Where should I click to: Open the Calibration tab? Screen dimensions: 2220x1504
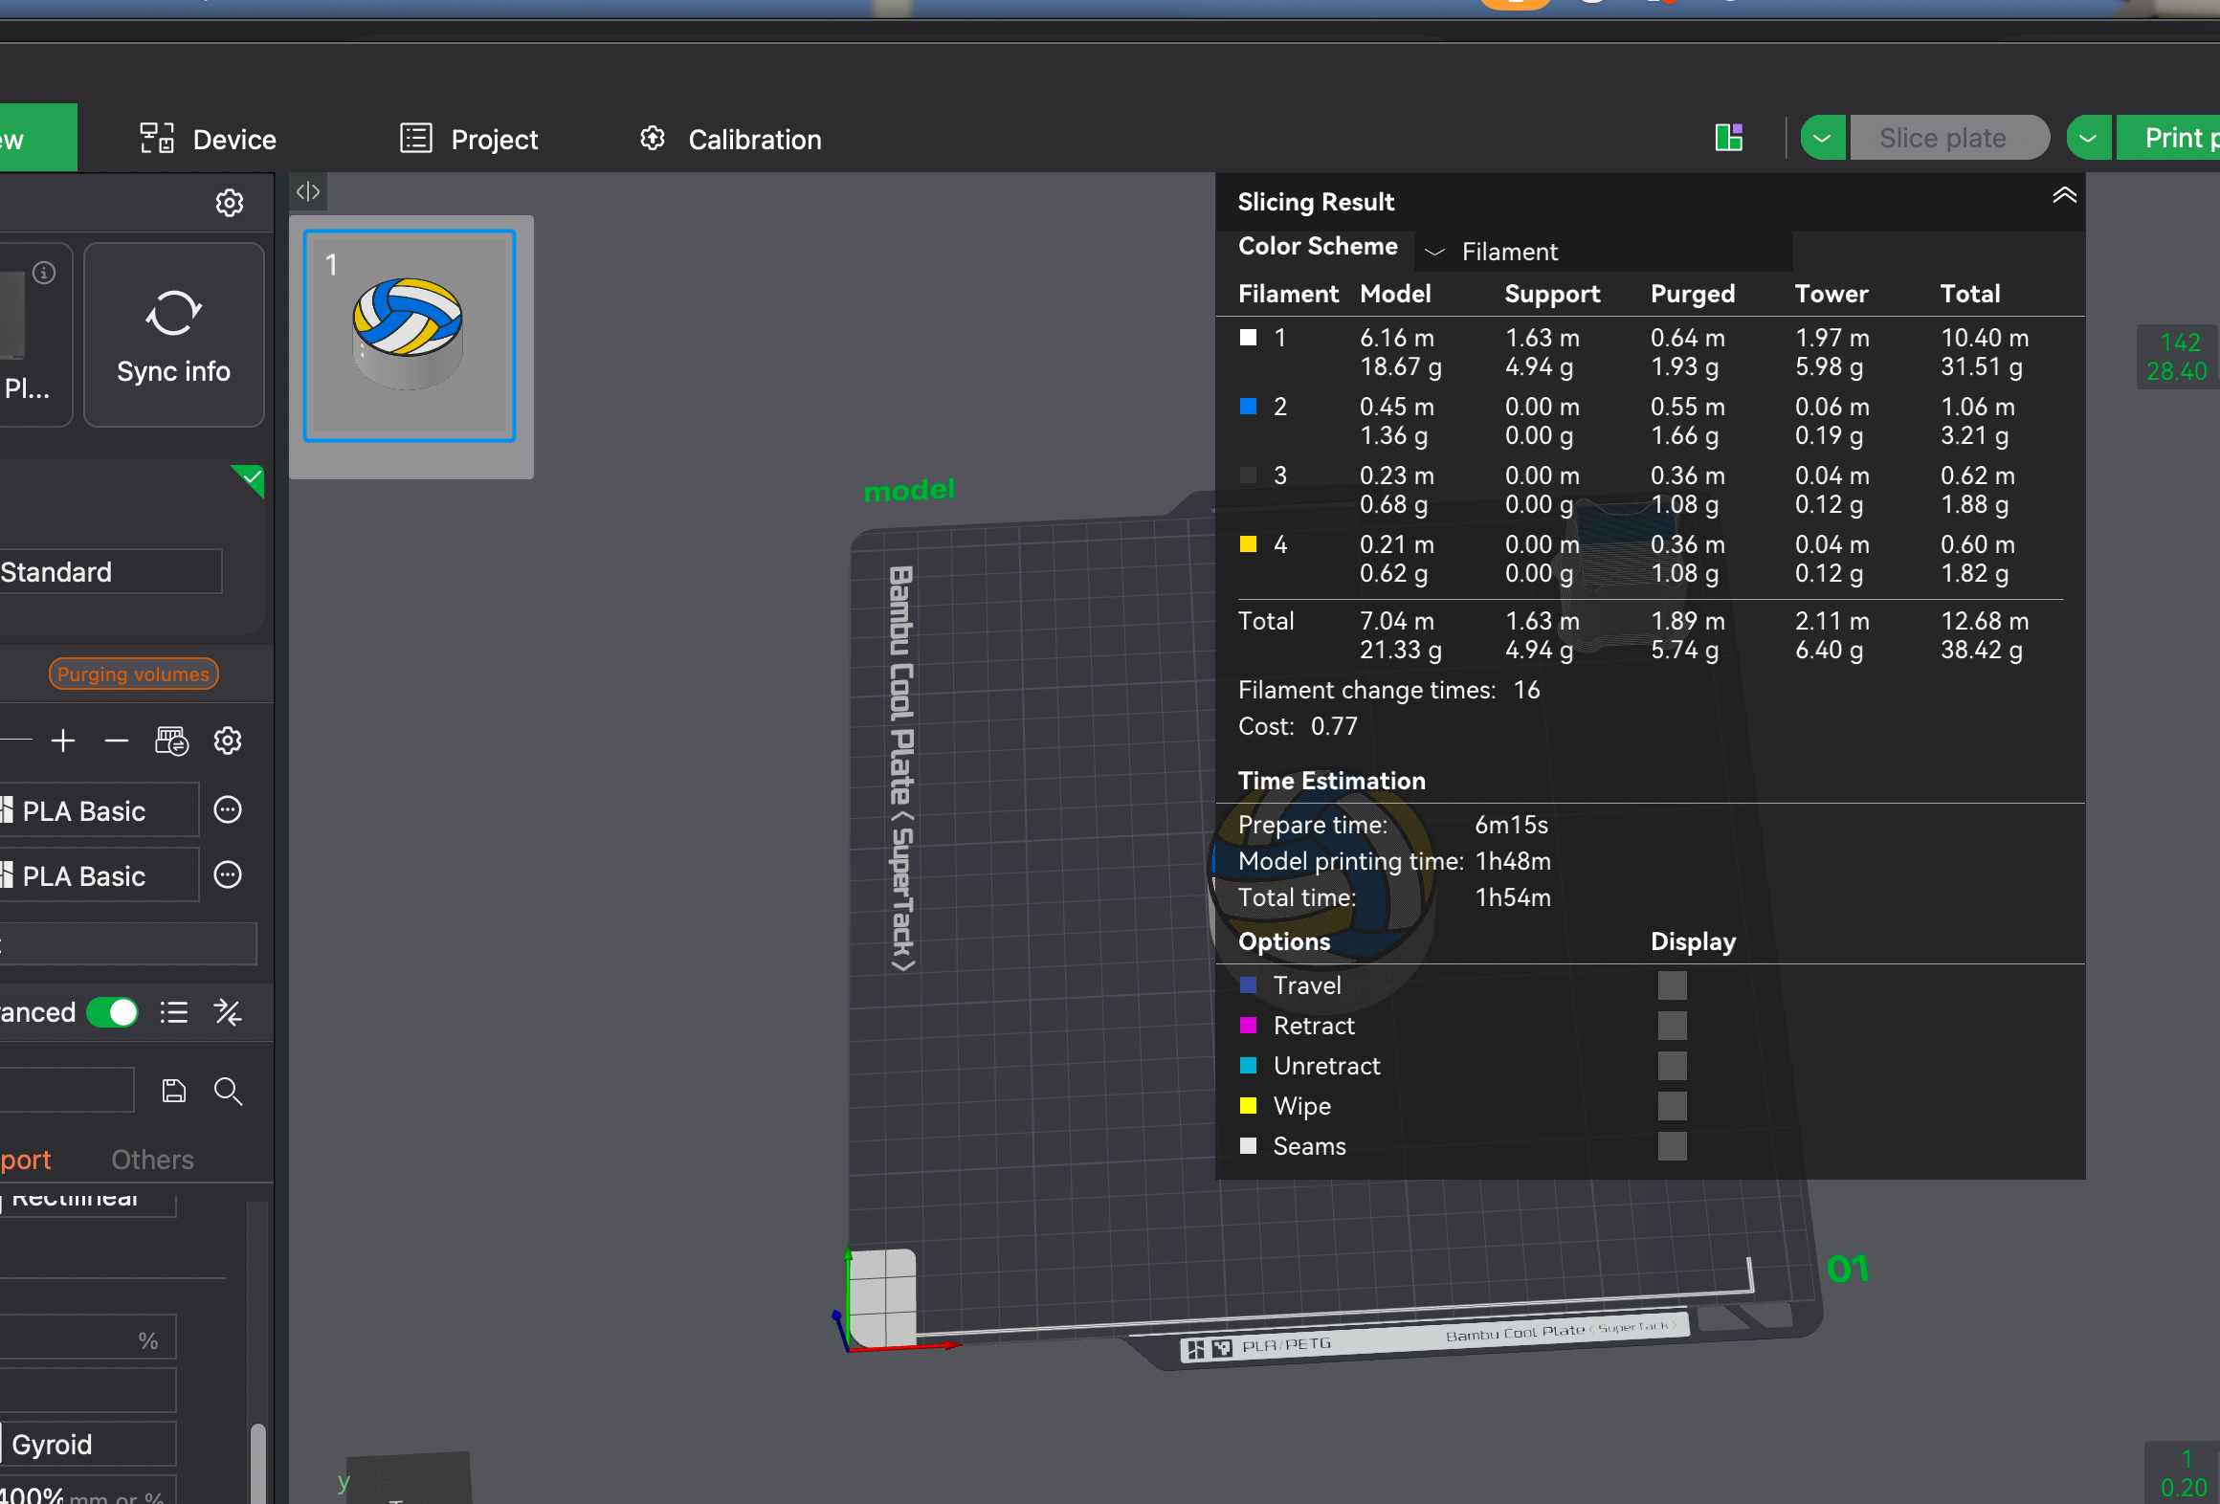tap(731, 140)
